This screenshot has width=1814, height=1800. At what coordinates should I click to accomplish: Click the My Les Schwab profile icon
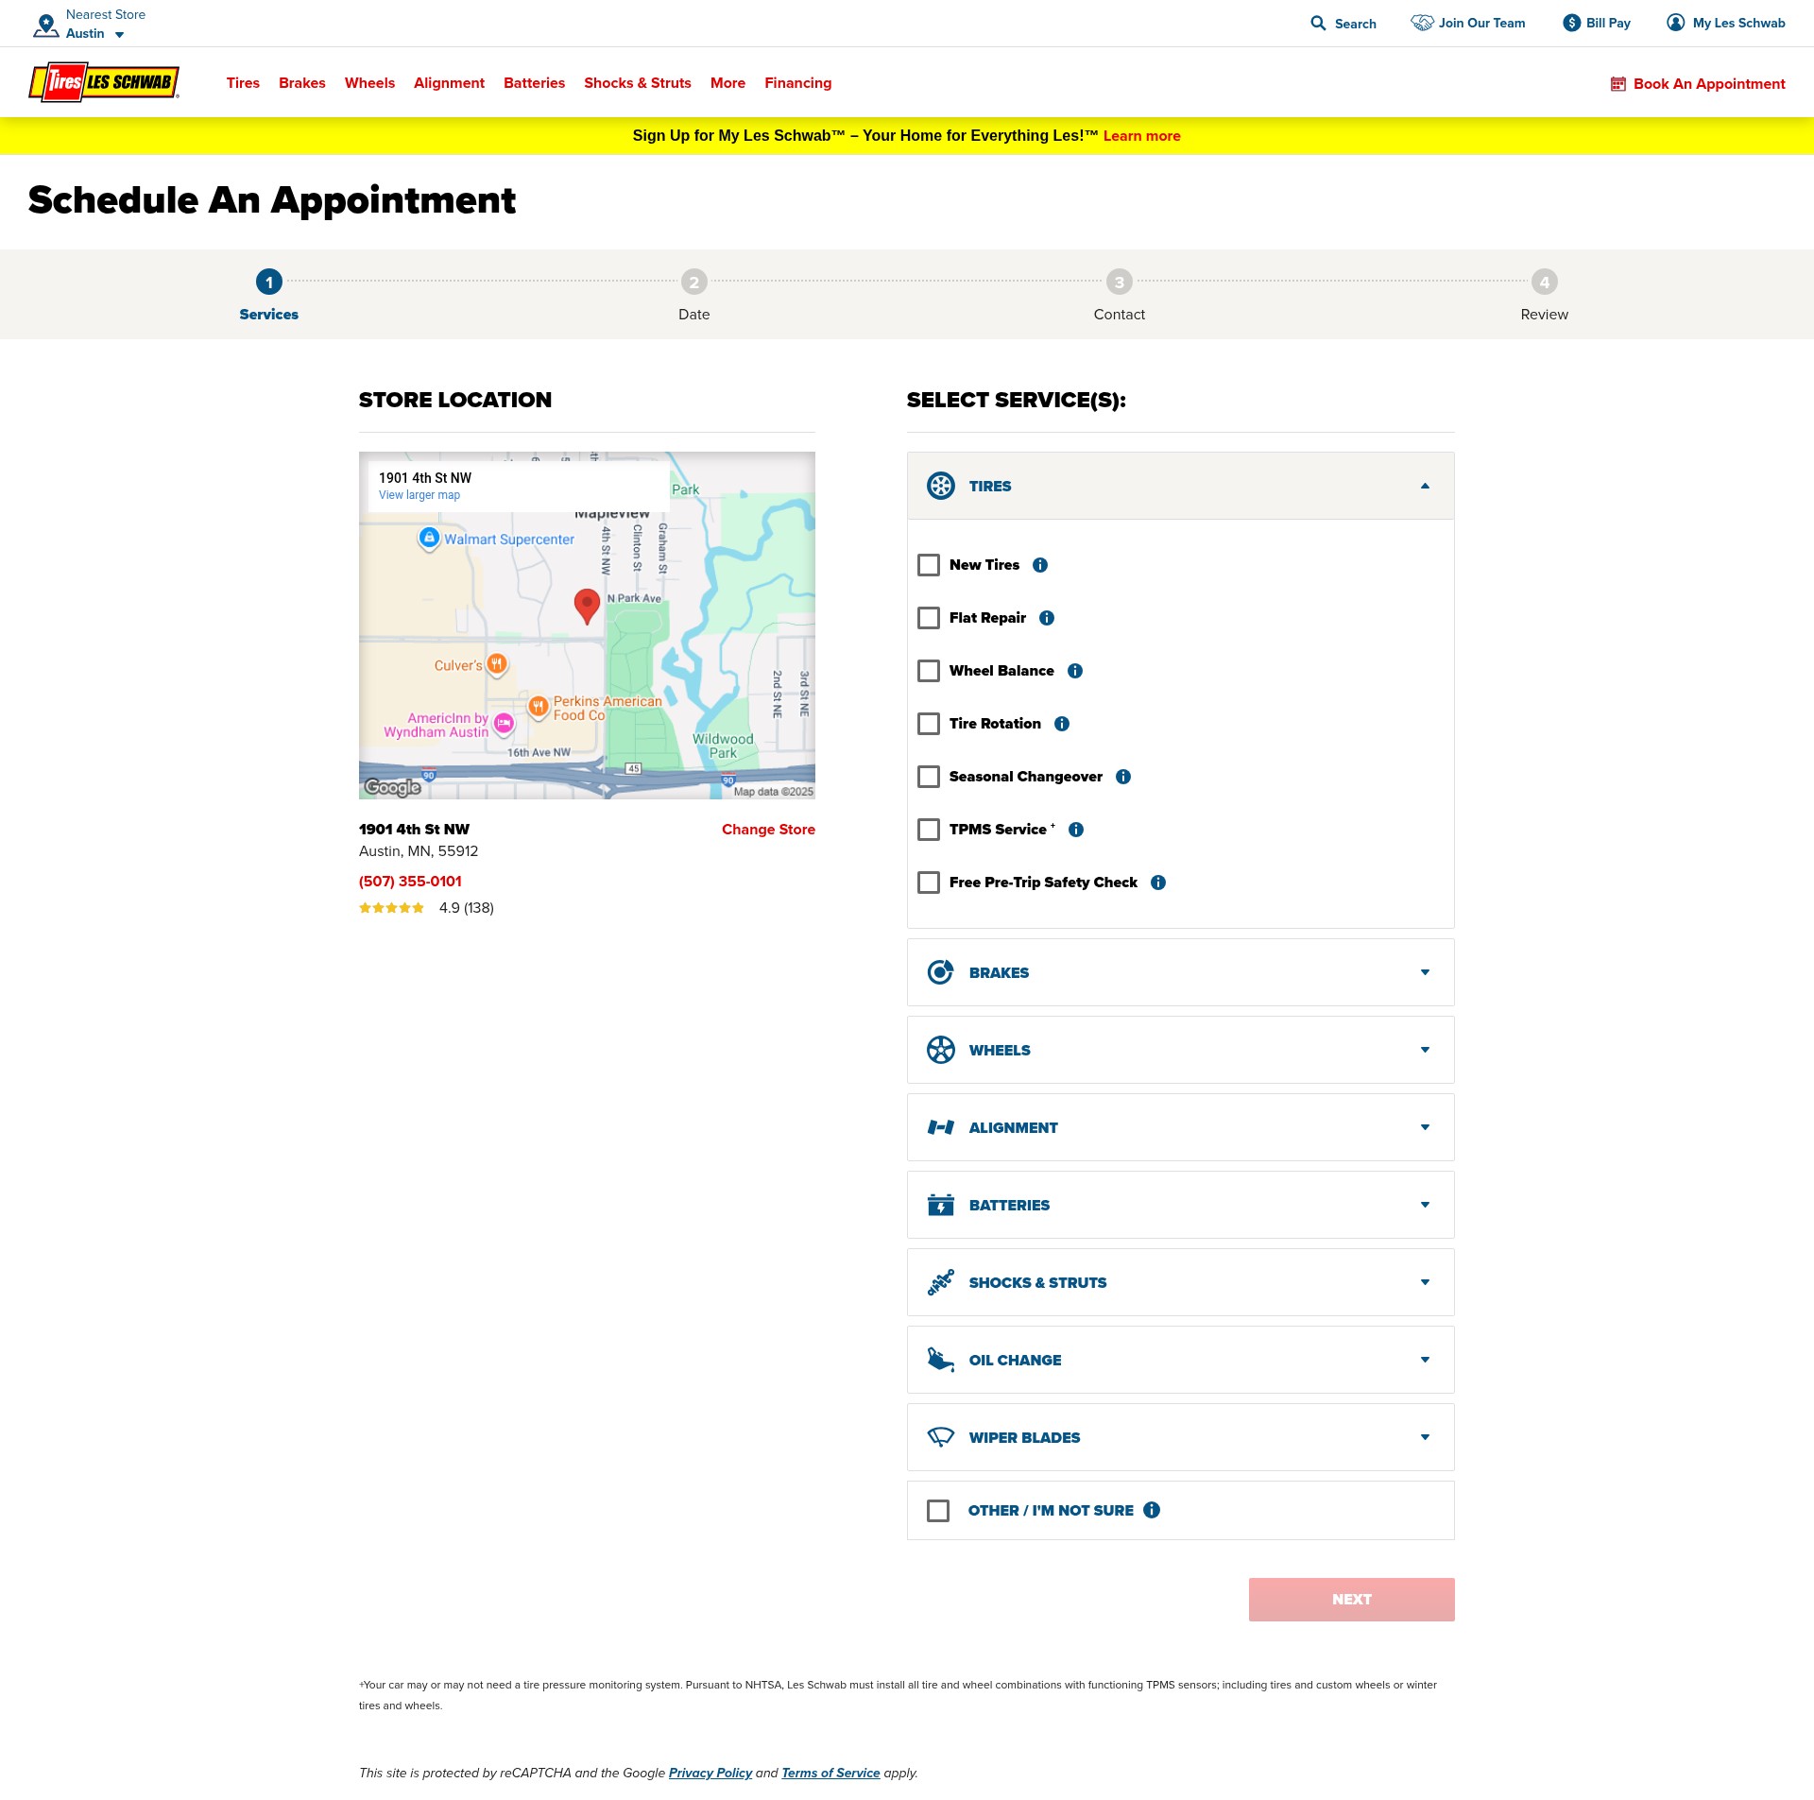point(1676,23)
